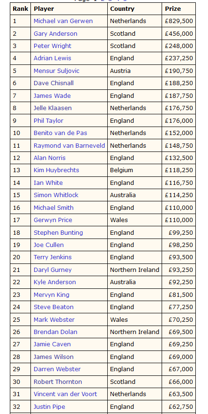The width and height of the screenshot is (208, 414).
Task: Visit James Wade's player page
Action: tap(52, 96)
